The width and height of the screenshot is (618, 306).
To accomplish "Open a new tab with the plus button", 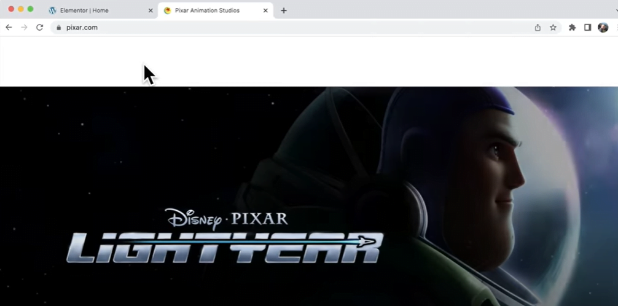I will point(283,10).
